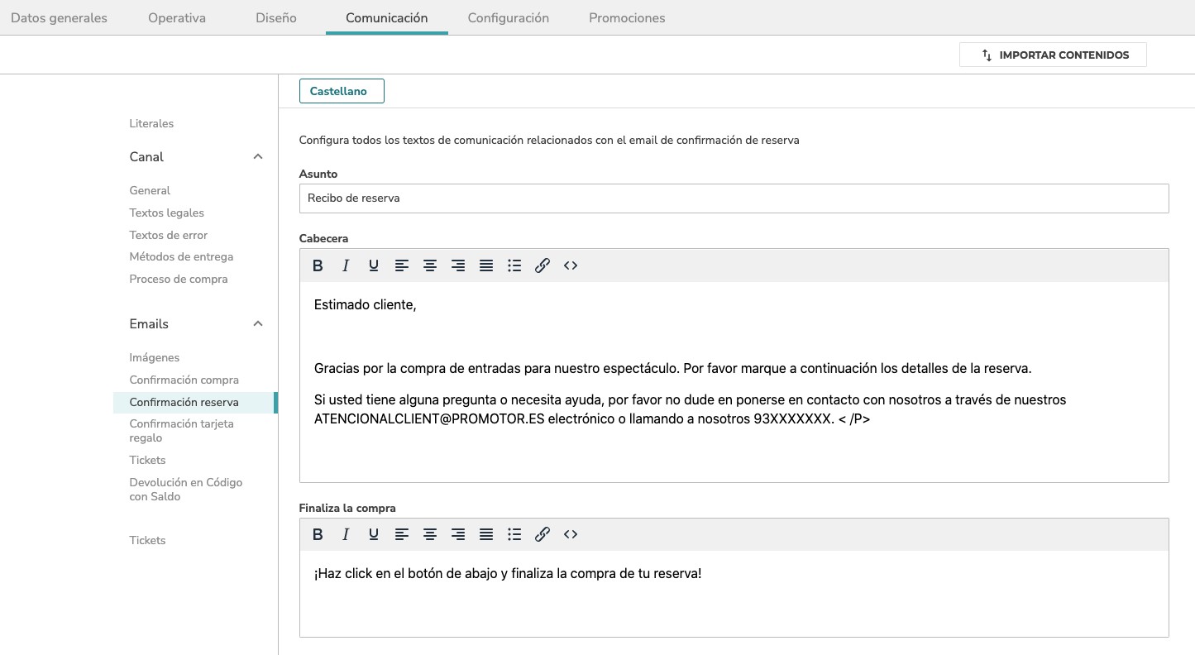
Task: Insert a link in the Cabecera editor
Action: click(x=543, y=265)
